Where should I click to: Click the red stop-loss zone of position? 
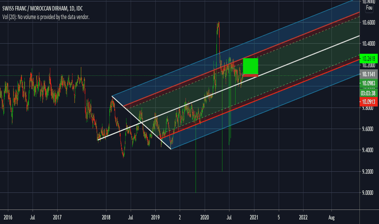[x=250, y=76]
